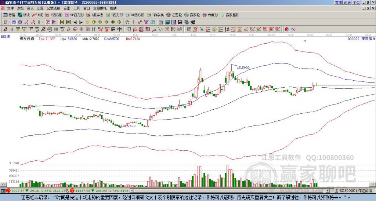
Task: Click the red-blue yin-yang icon
Action: [287, 29]
